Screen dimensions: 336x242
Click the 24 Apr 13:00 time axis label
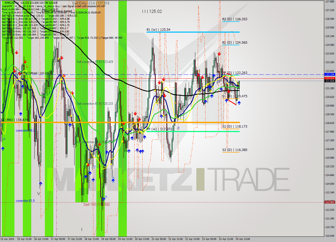243,239
